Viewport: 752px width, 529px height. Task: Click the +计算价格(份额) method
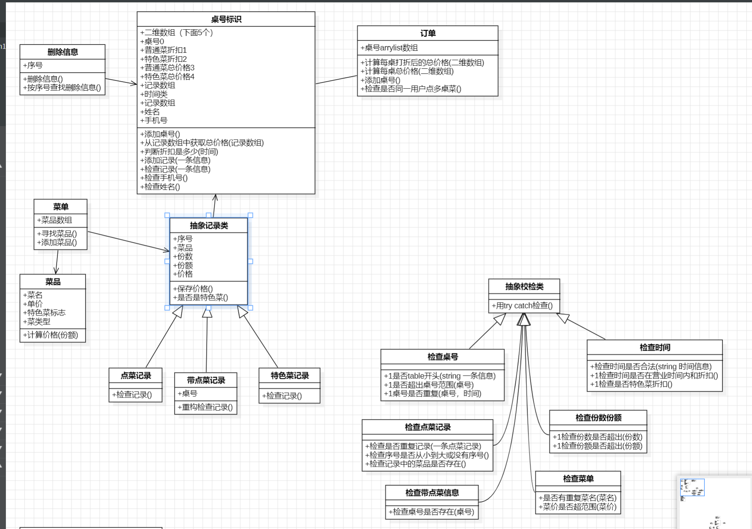(50, 335)
